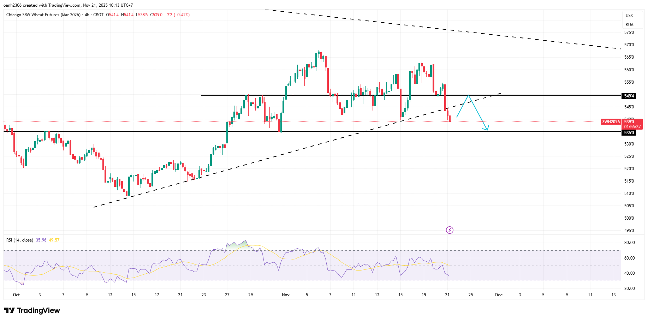Click the blue arrowhead pointing to 535'0
This screenshot has width=648, height=321.
pos(487,129)
